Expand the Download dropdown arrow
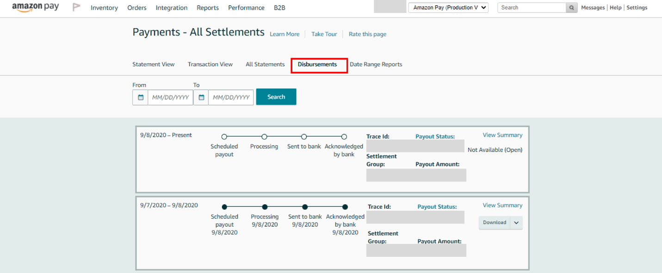 (x=516, y=223)
